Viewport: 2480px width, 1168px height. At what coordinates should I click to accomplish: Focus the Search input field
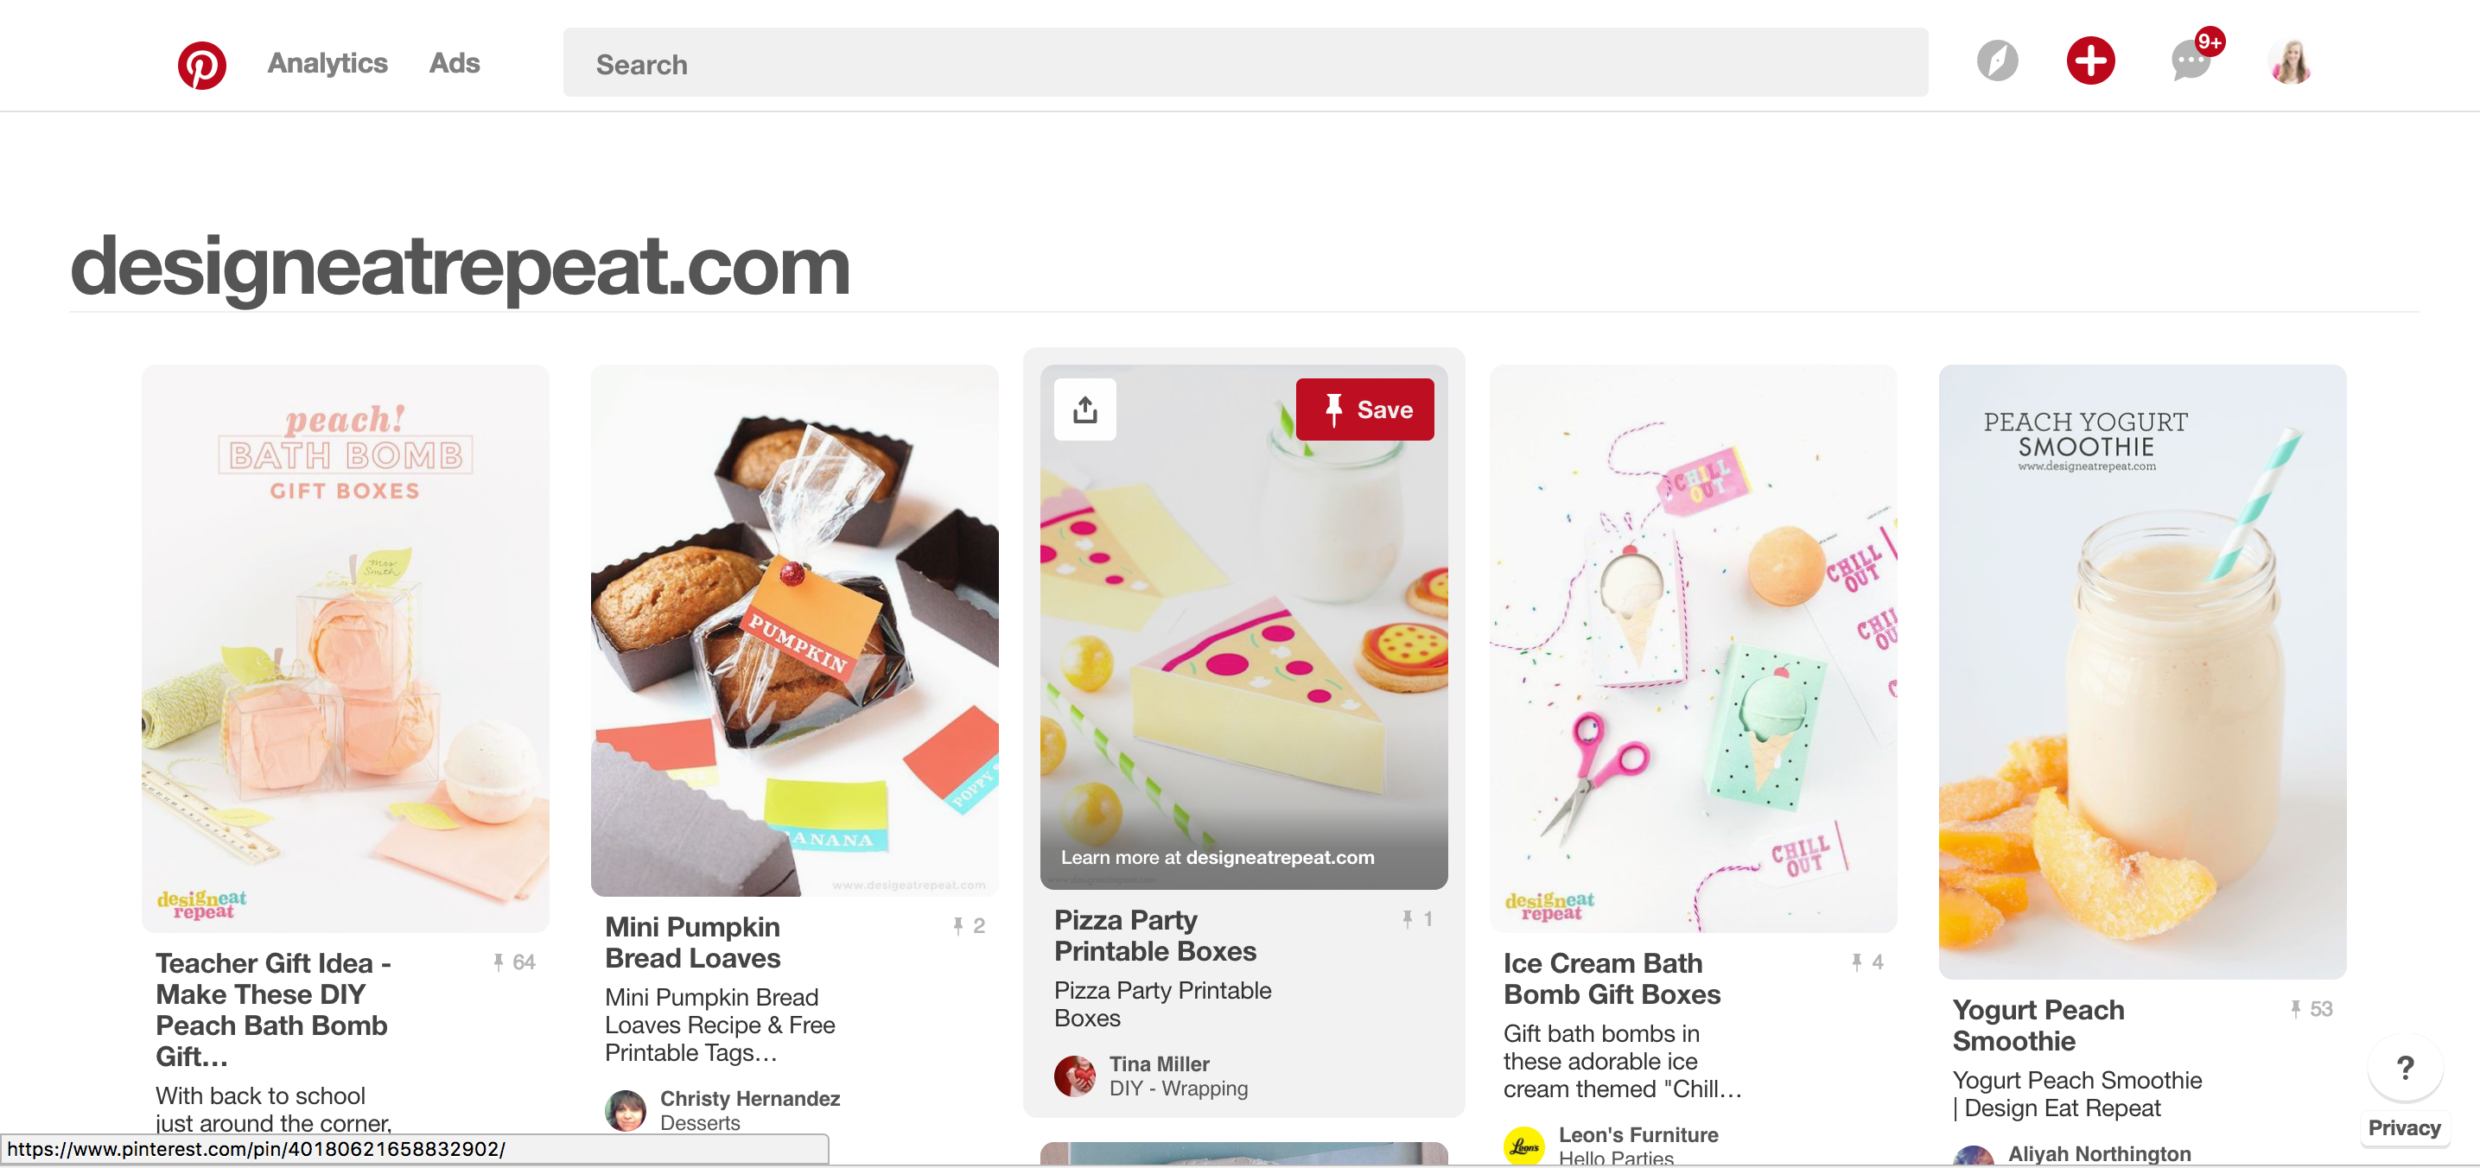coord(1245,64)
